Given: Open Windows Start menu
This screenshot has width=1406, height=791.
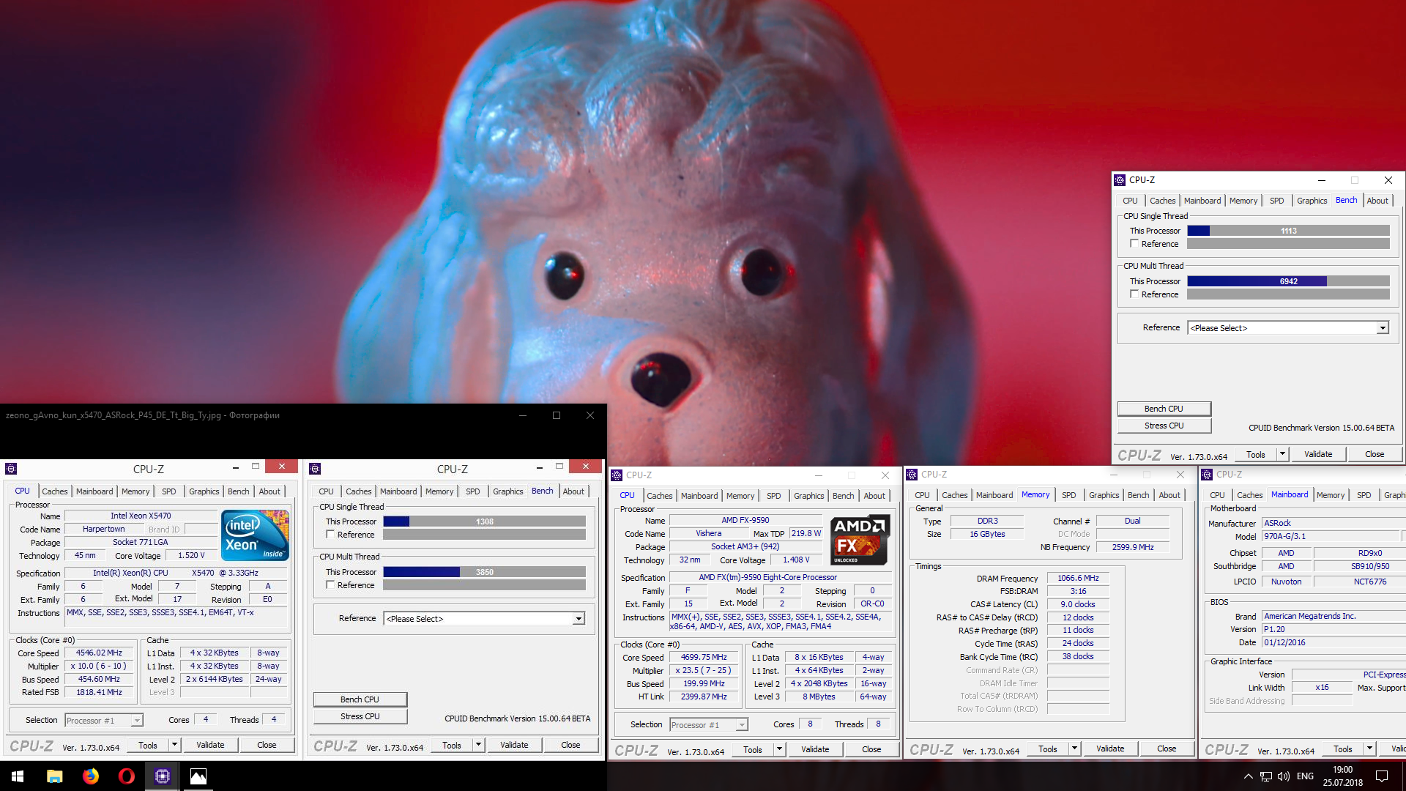Looking at the screenshot, I should [18, 776].
